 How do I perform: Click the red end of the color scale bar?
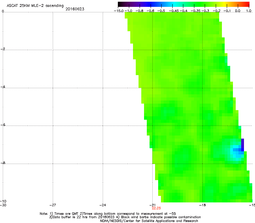(247, 4)
